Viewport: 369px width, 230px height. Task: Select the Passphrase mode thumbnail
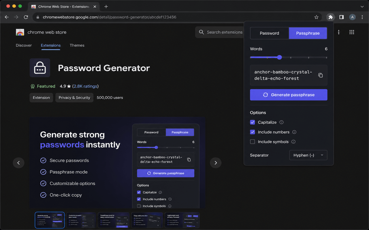(x=114, y=220)
